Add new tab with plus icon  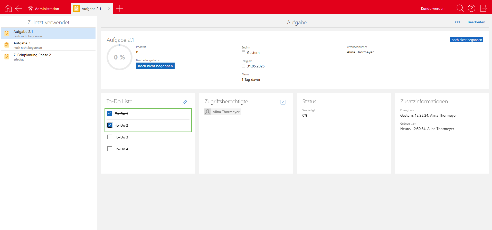tap(120, 8)
